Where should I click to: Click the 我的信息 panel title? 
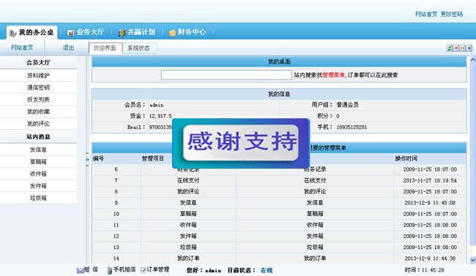point(279,94)
